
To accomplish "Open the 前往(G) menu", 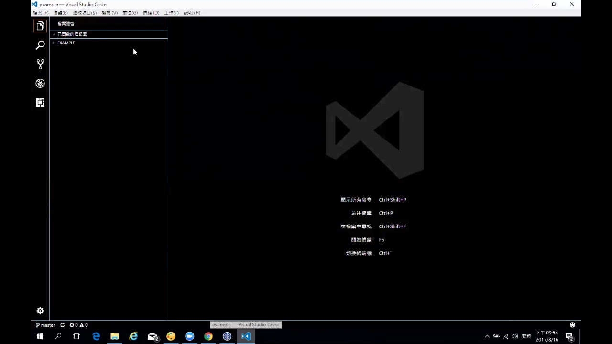I will pyautogui.click(x=130, y=13).
